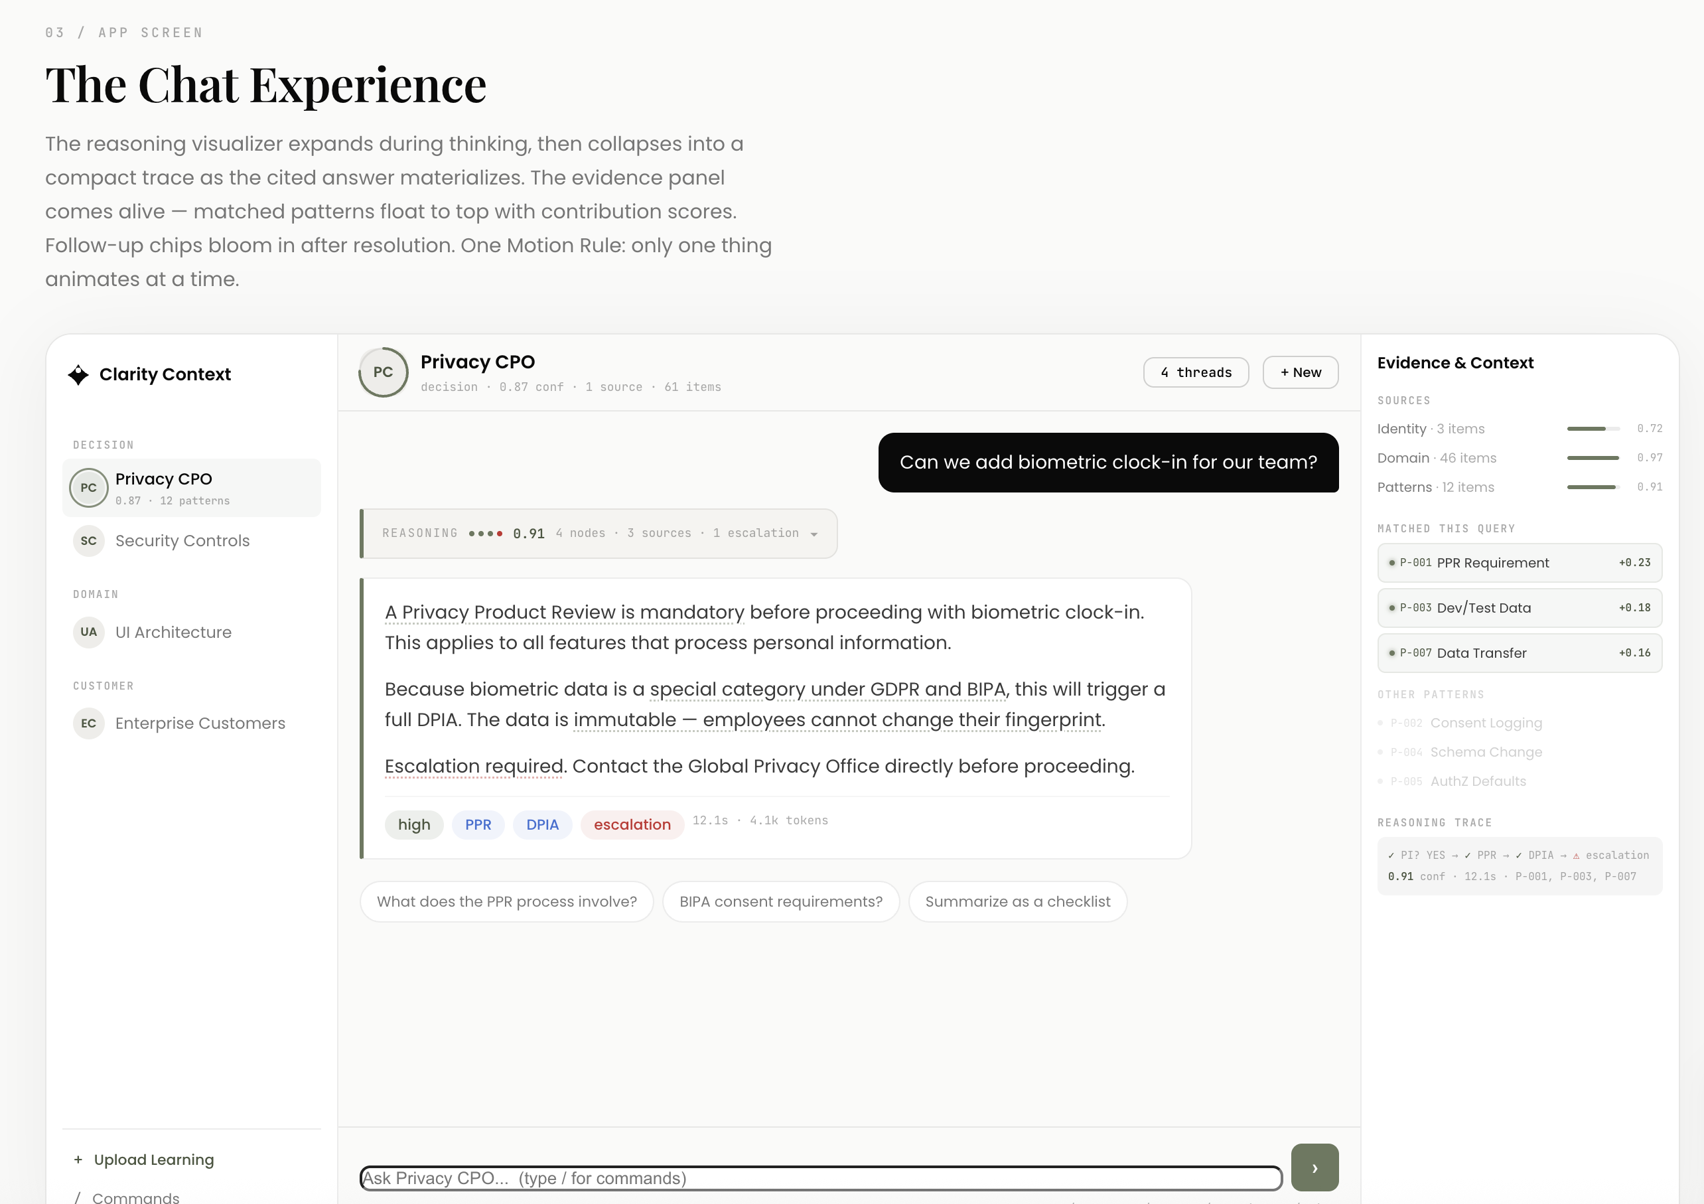The width and height of the screenshot is (1704, 1204).
Task: Click 'BIPA consent requirements?' follow-up chip
Action: [781, 902]
